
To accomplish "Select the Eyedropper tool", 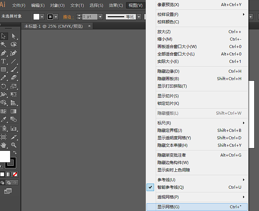I will click(3, 119).
